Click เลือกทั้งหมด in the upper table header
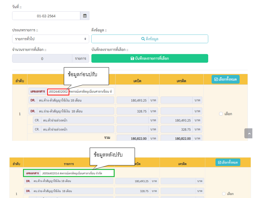 pos(225,79)
